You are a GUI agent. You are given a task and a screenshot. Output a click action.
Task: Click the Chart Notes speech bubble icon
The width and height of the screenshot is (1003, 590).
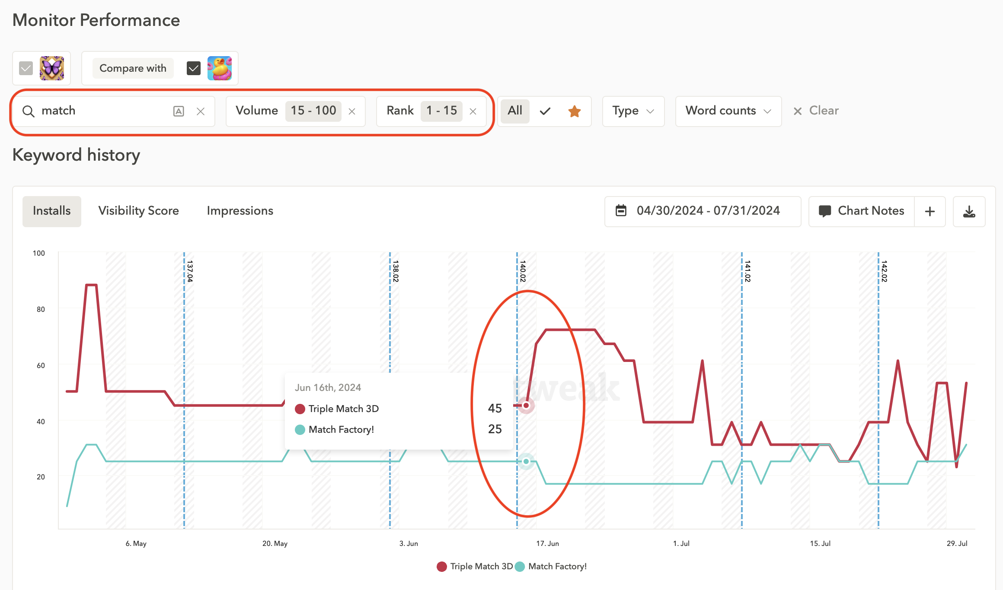[825, 211]
